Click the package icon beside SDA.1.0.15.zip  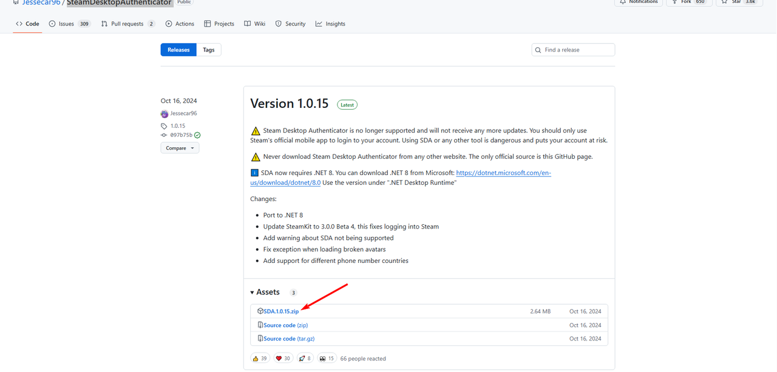[x=260, y=311]
